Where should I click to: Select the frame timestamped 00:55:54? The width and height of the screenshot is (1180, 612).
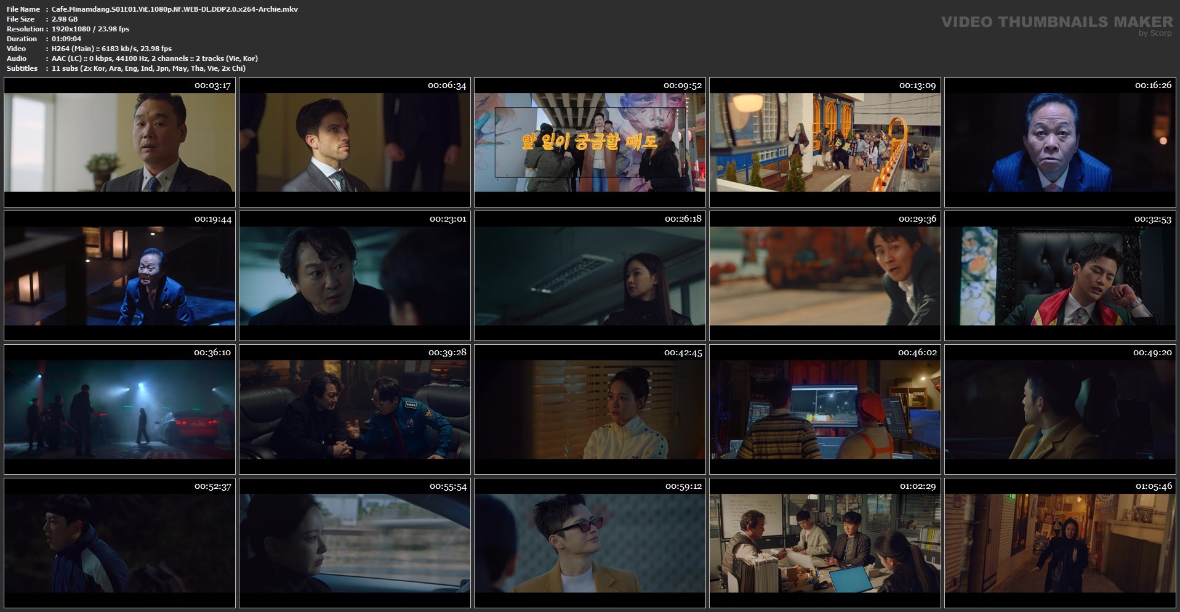pyautogui.click(x=355, y=543)
